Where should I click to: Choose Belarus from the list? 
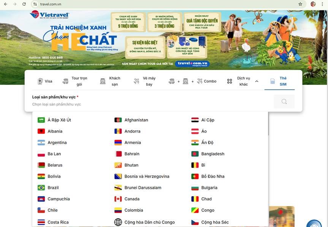pyautogui.click(x=50, y=165)
